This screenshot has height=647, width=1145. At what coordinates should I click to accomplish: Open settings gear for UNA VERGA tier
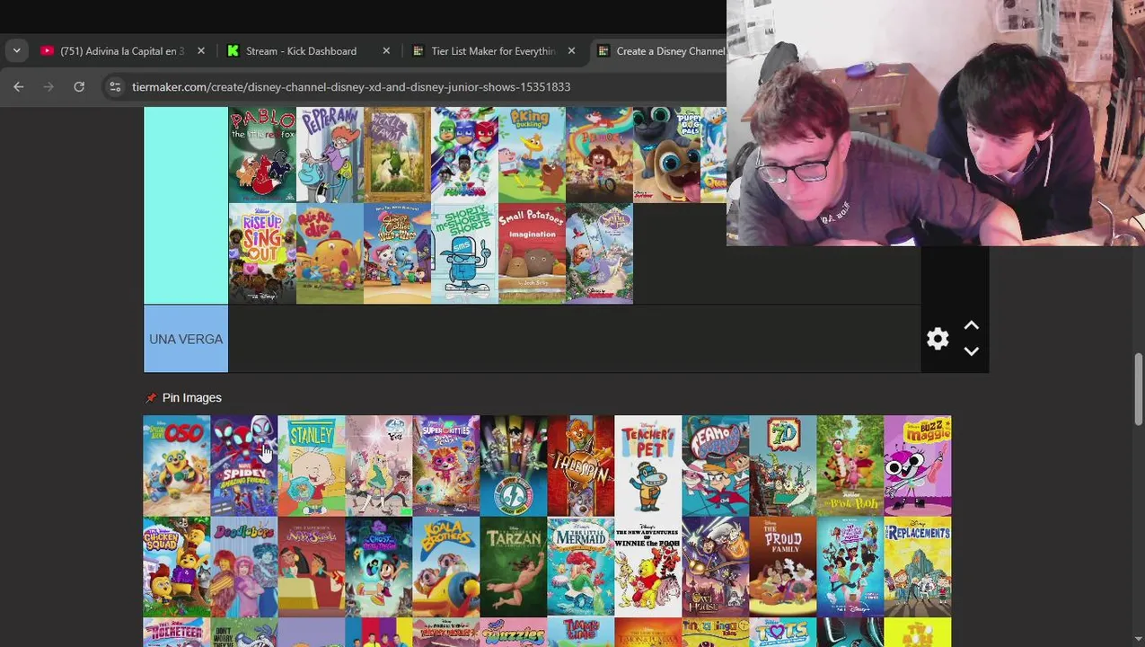coord(938,339)
